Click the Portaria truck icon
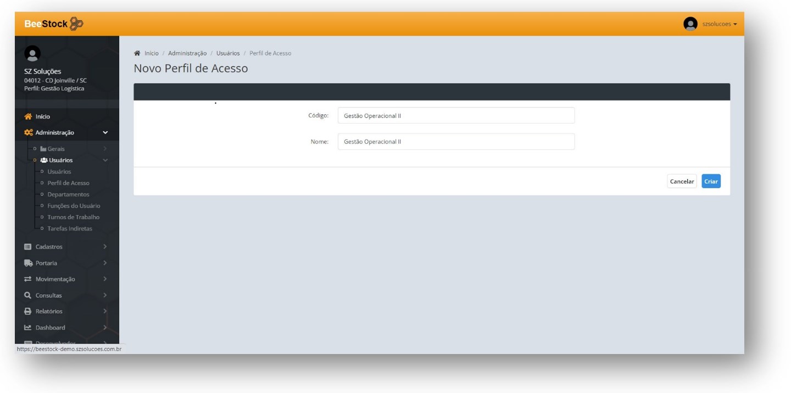 [x=28, y=263]
